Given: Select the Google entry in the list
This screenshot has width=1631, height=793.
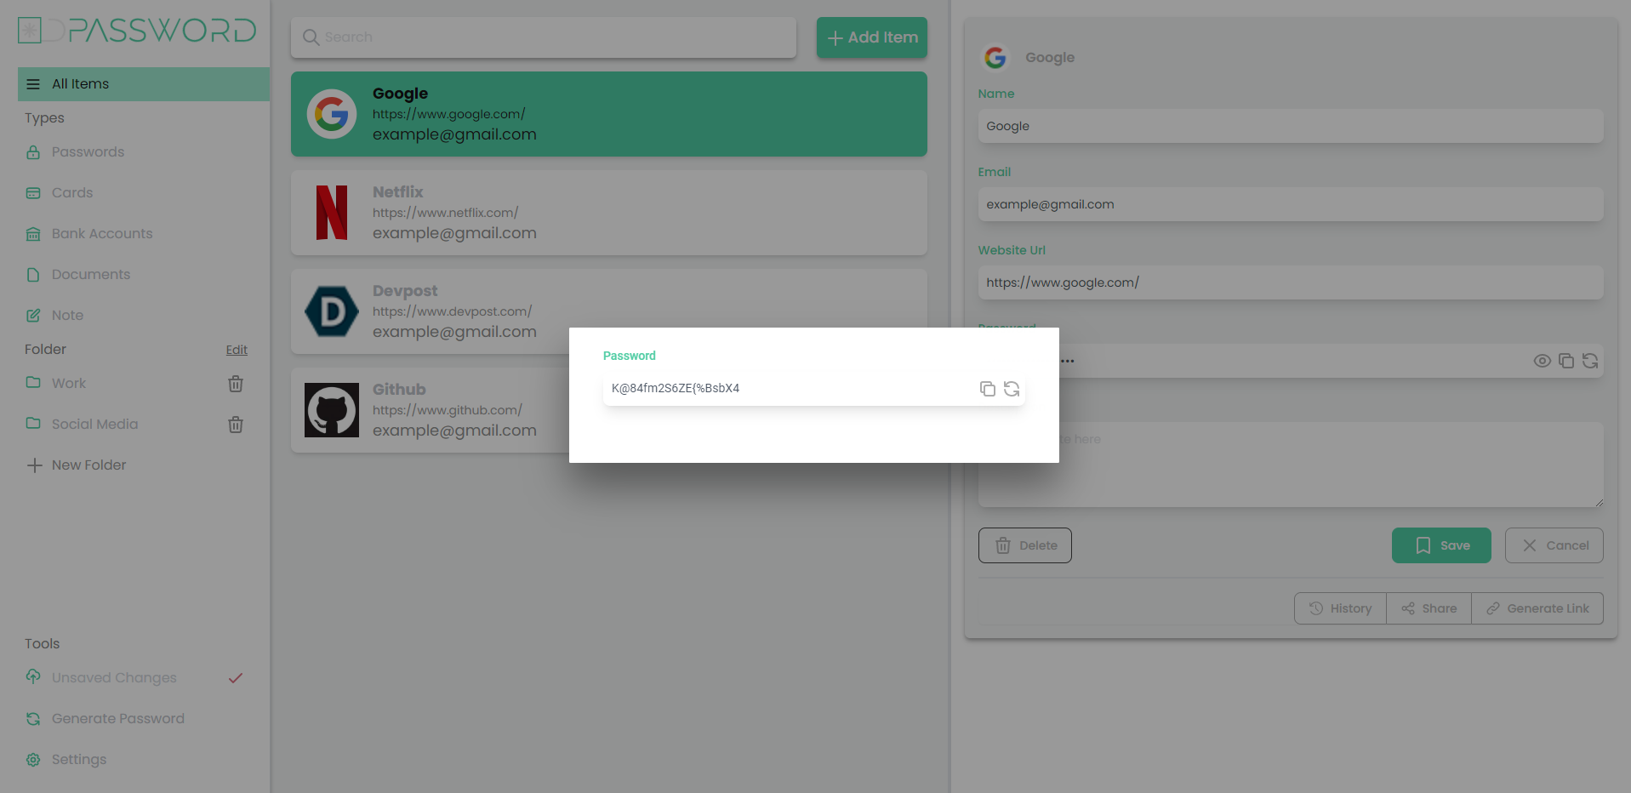Looking at the screenshot, I should coord(609,114).
